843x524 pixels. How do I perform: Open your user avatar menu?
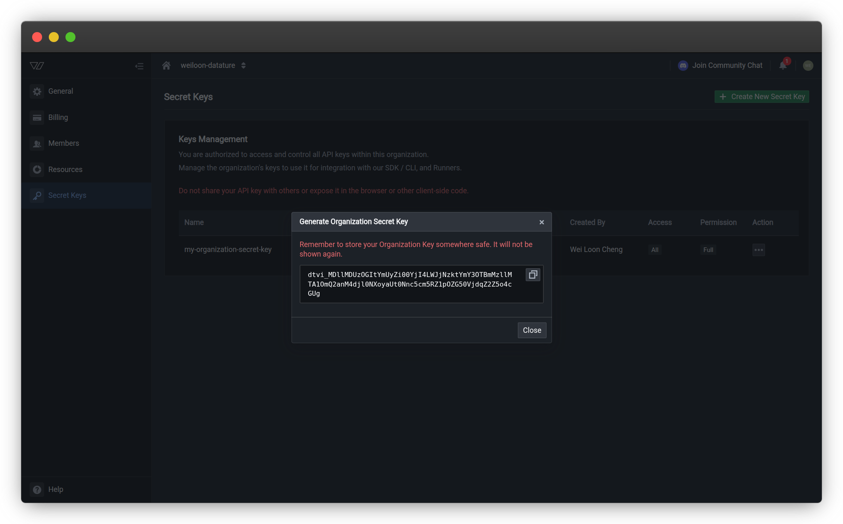pos(808,65)
